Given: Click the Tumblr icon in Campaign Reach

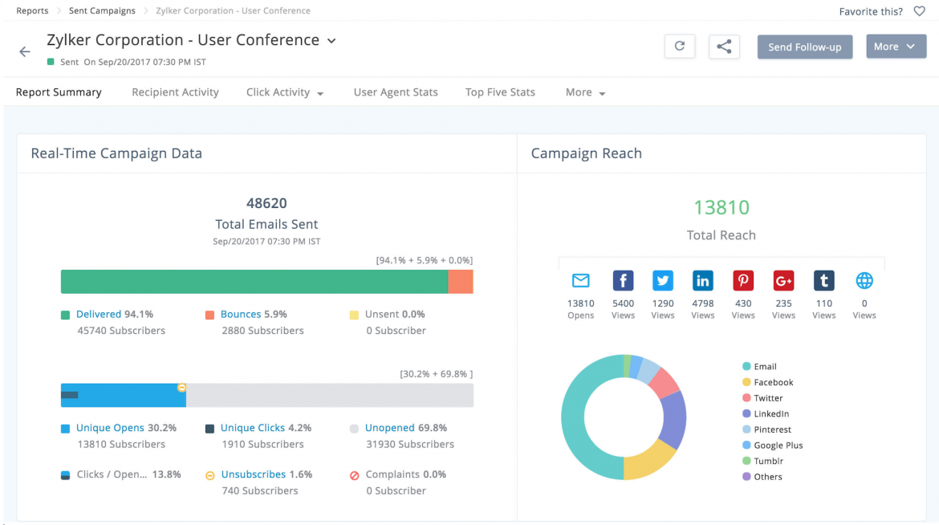Looking at the screenshot, I should point(823,281).
